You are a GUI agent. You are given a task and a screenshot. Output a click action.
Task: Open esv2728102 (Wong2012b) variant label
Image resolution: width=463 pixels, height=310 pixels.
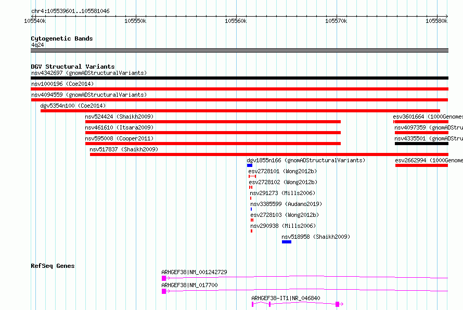coord(283,182)
